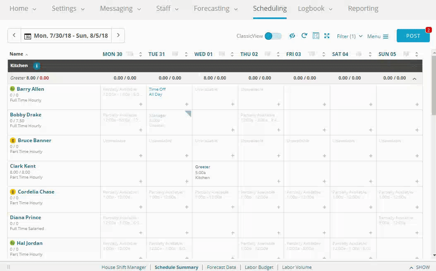
Task: Open Clark Kent's employee link
Action: click(23, 166)
